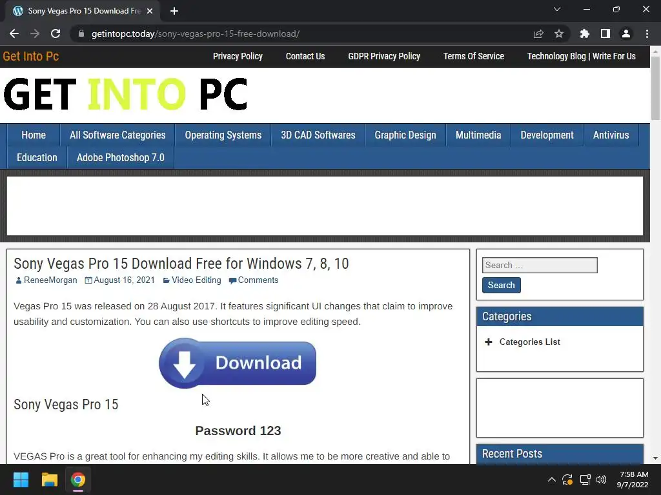Open the tab search chevron

(x=557, y=9)
